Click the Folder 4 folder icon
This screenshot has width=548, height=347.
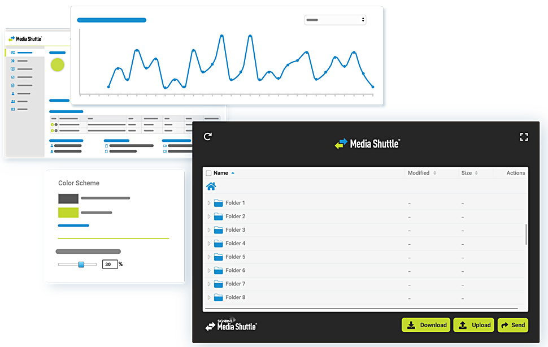point(219,243)
